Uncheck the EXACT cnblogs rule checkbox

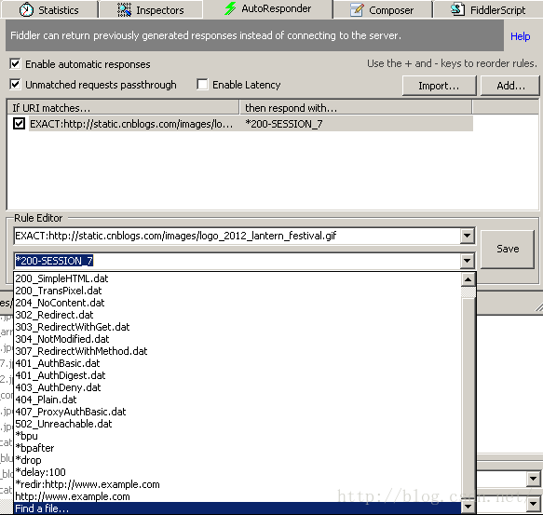click(x=19, y=123)
